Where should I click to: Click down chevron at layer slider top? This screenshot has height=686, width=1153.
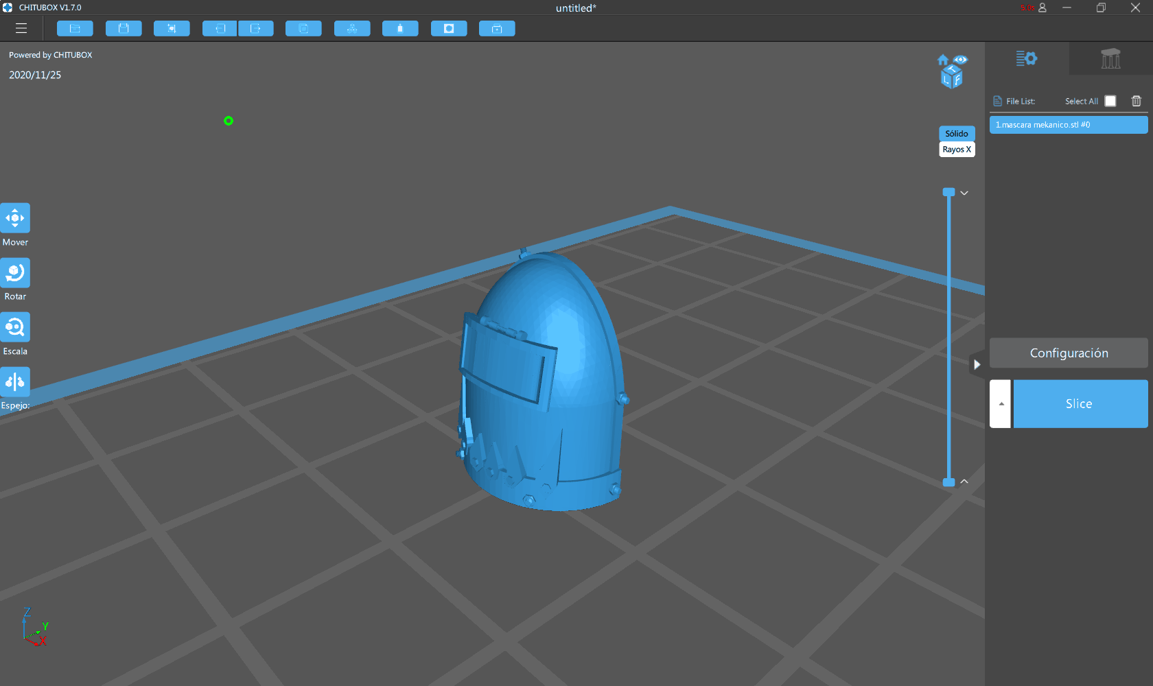click(x=964, y=193)
